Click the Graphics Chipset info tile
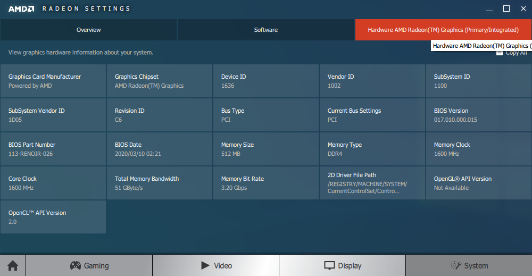The width and height of the screenshot is (532, 276). 159,81
